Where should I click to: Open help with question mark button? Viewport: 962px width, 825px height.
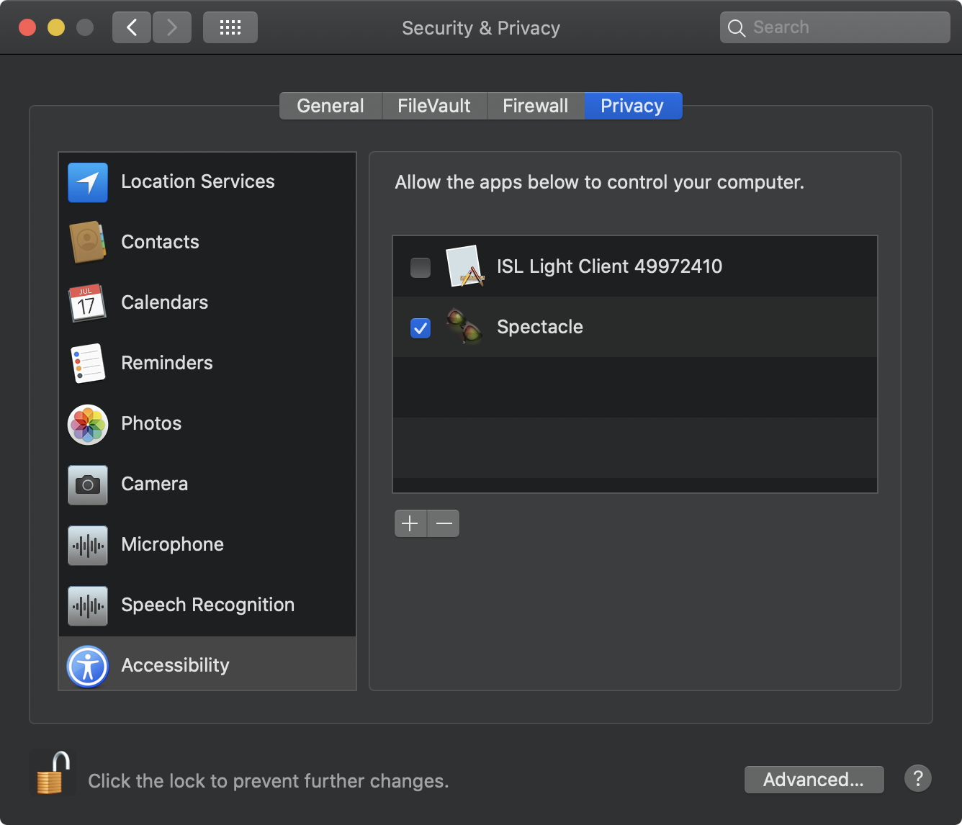click(x=917, y=779)
